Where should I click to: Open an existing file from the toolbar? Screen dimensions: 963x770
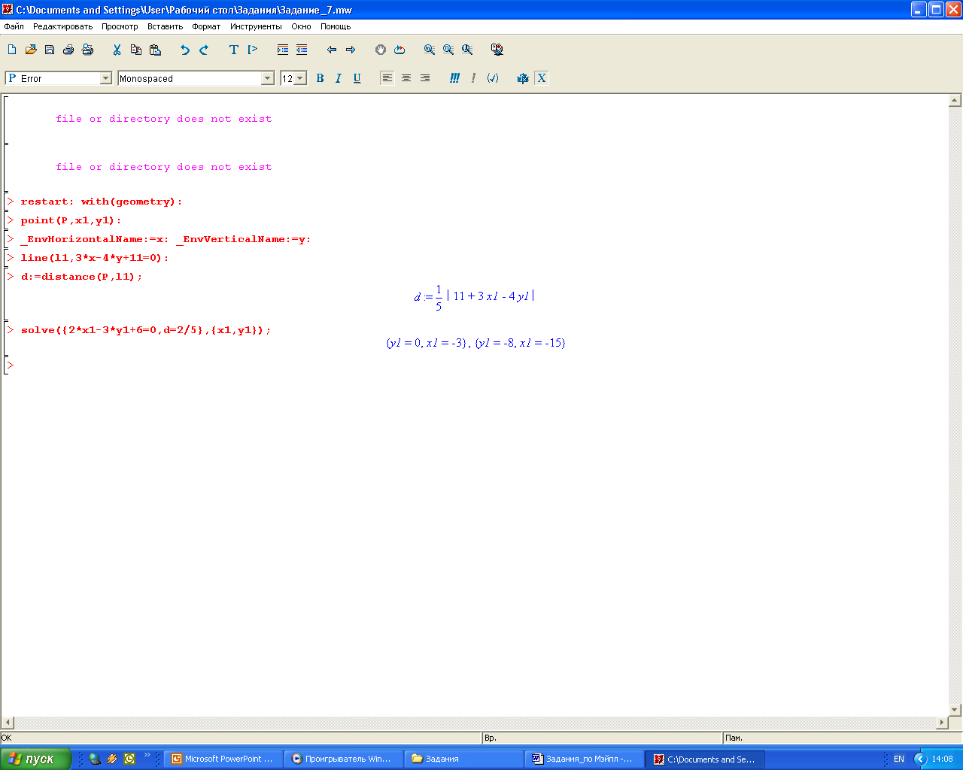pyautogui.click(x=31, y=50)
